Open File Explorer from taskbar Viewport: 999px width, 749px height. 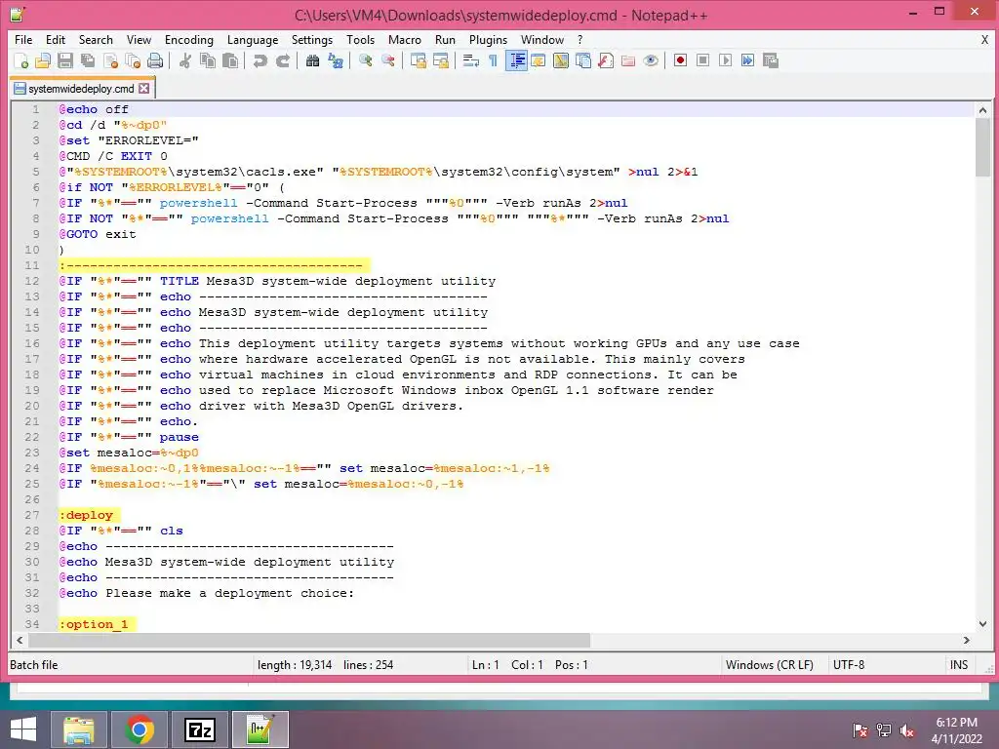tap(79, 729)
